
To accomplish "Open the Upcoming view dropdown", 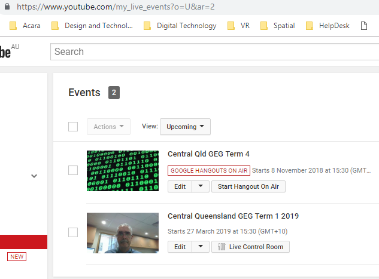I will point(185,127).
